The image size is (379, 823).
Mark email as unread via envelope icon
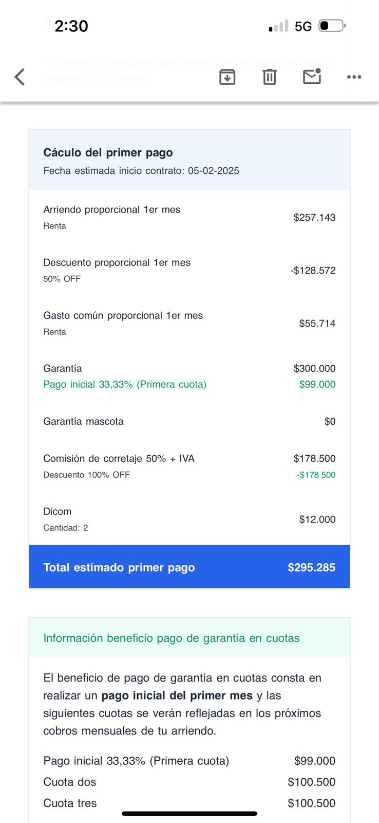[312, 77]
